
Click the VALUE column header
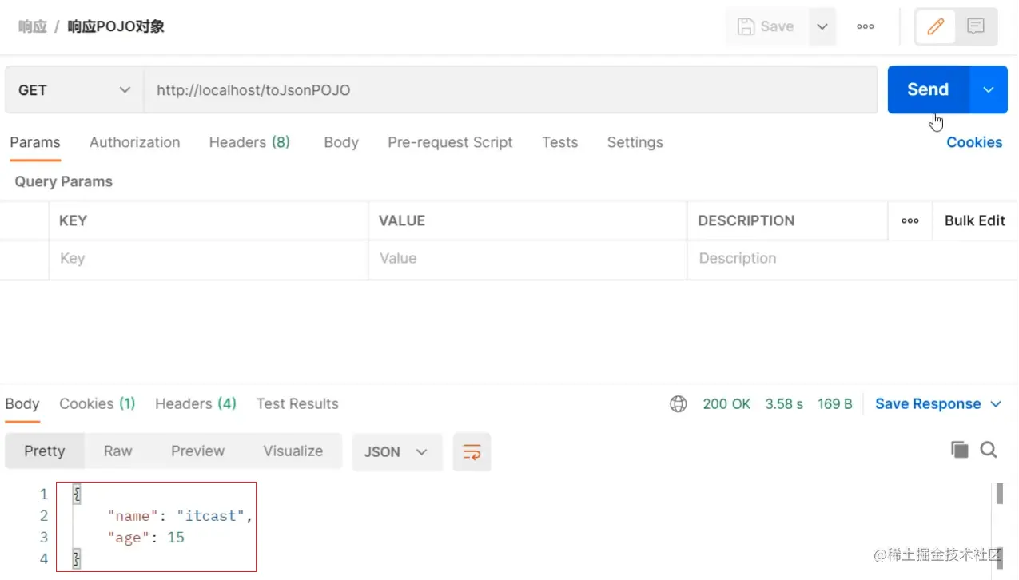click(402, 220)
